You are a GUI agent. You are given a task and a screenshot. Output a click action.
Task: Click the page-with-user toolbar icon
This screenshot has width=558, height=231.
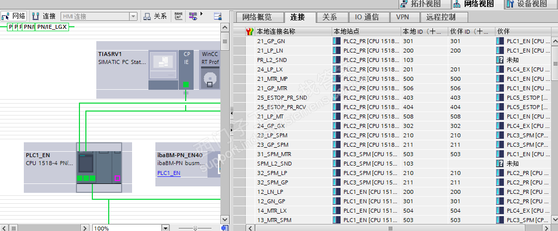[218, 16]
